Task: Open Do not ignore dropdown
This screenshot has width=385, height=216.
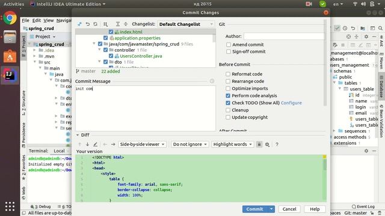Action: pyautogui.click(x=190, y=145)
